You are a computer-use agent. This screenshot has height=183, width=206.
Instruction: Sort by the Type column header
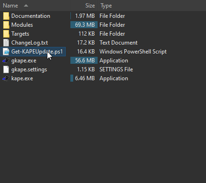point(106,6)
